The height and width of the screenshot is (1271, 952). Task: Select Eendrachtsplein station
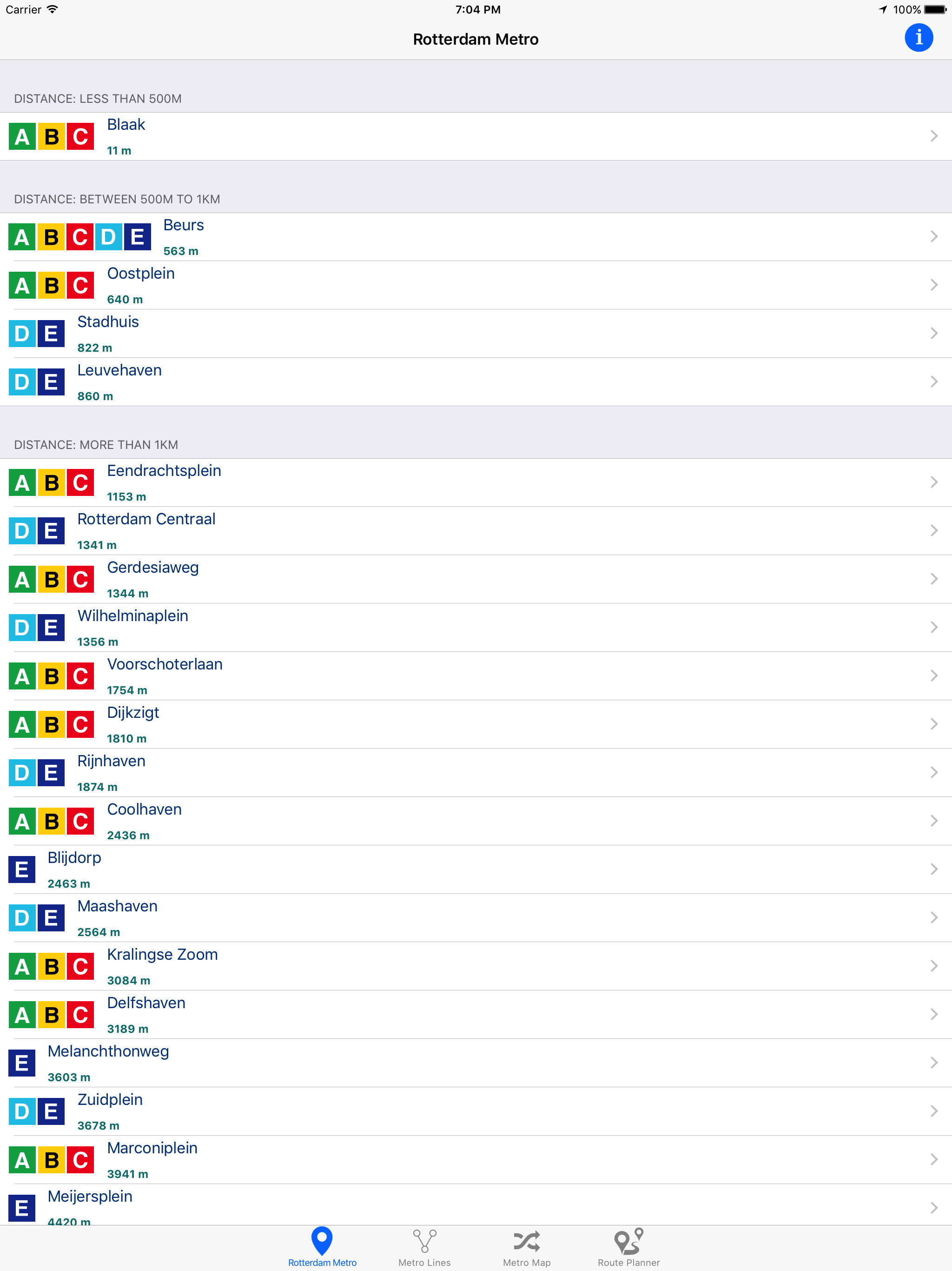point(476,482)
